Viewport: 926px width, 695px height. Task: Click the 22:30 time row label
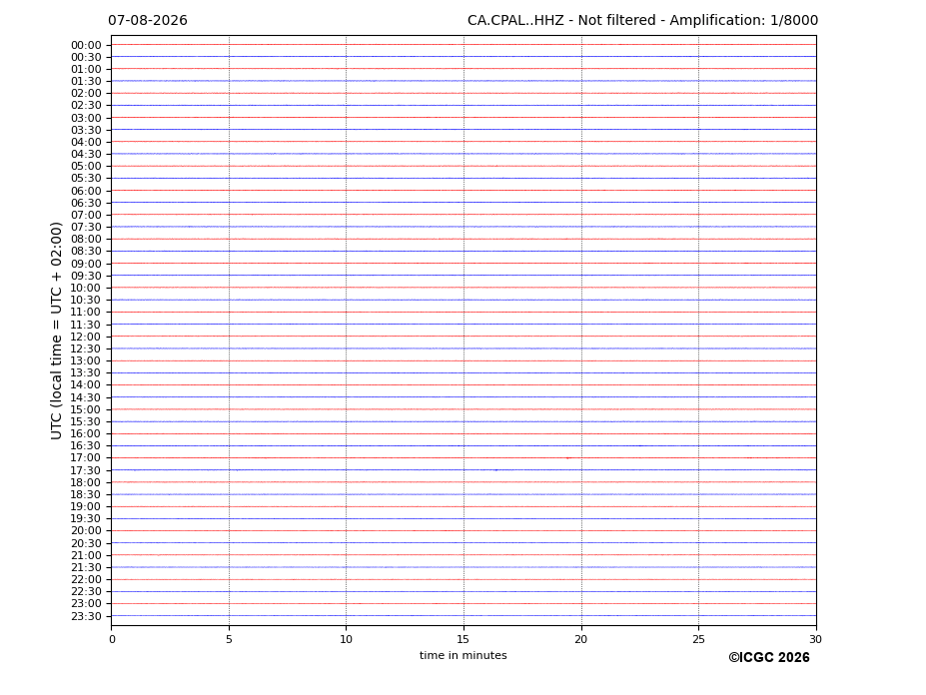(86, 592)
